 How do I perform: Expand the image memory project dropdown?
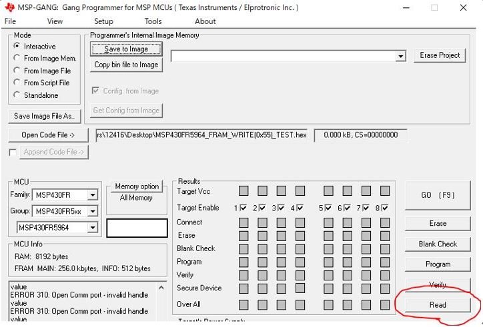(x=400, y=57)
